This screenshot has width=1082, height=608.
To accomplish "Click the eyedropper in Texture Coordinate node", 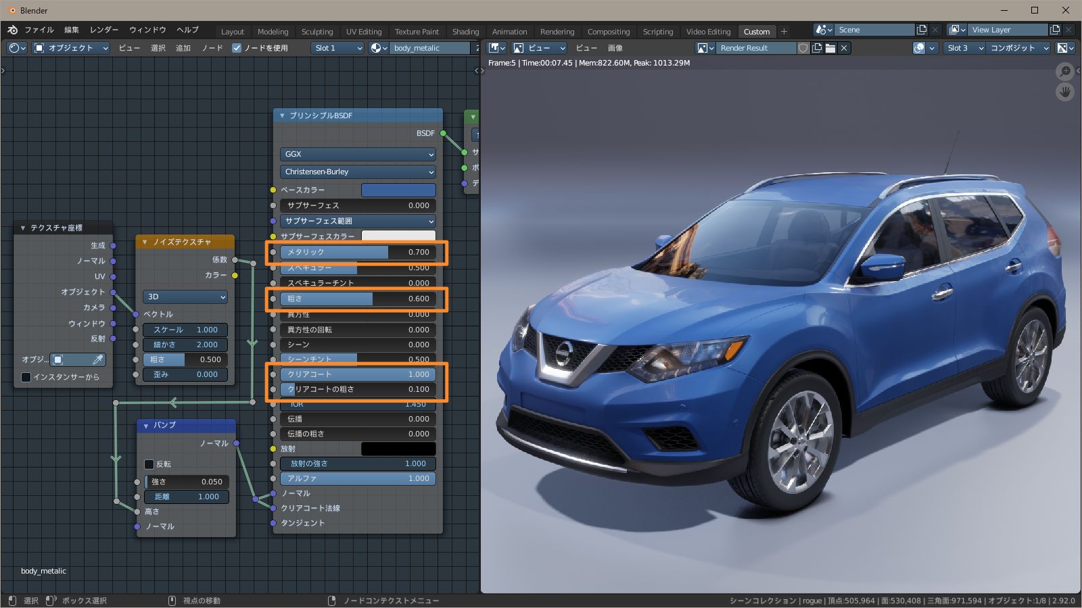I will (98, 359).
